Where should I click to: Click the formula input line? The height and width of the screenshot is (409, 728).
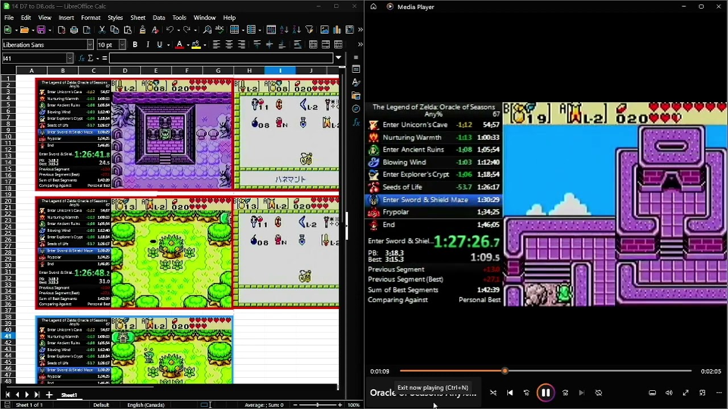(221, 58)
